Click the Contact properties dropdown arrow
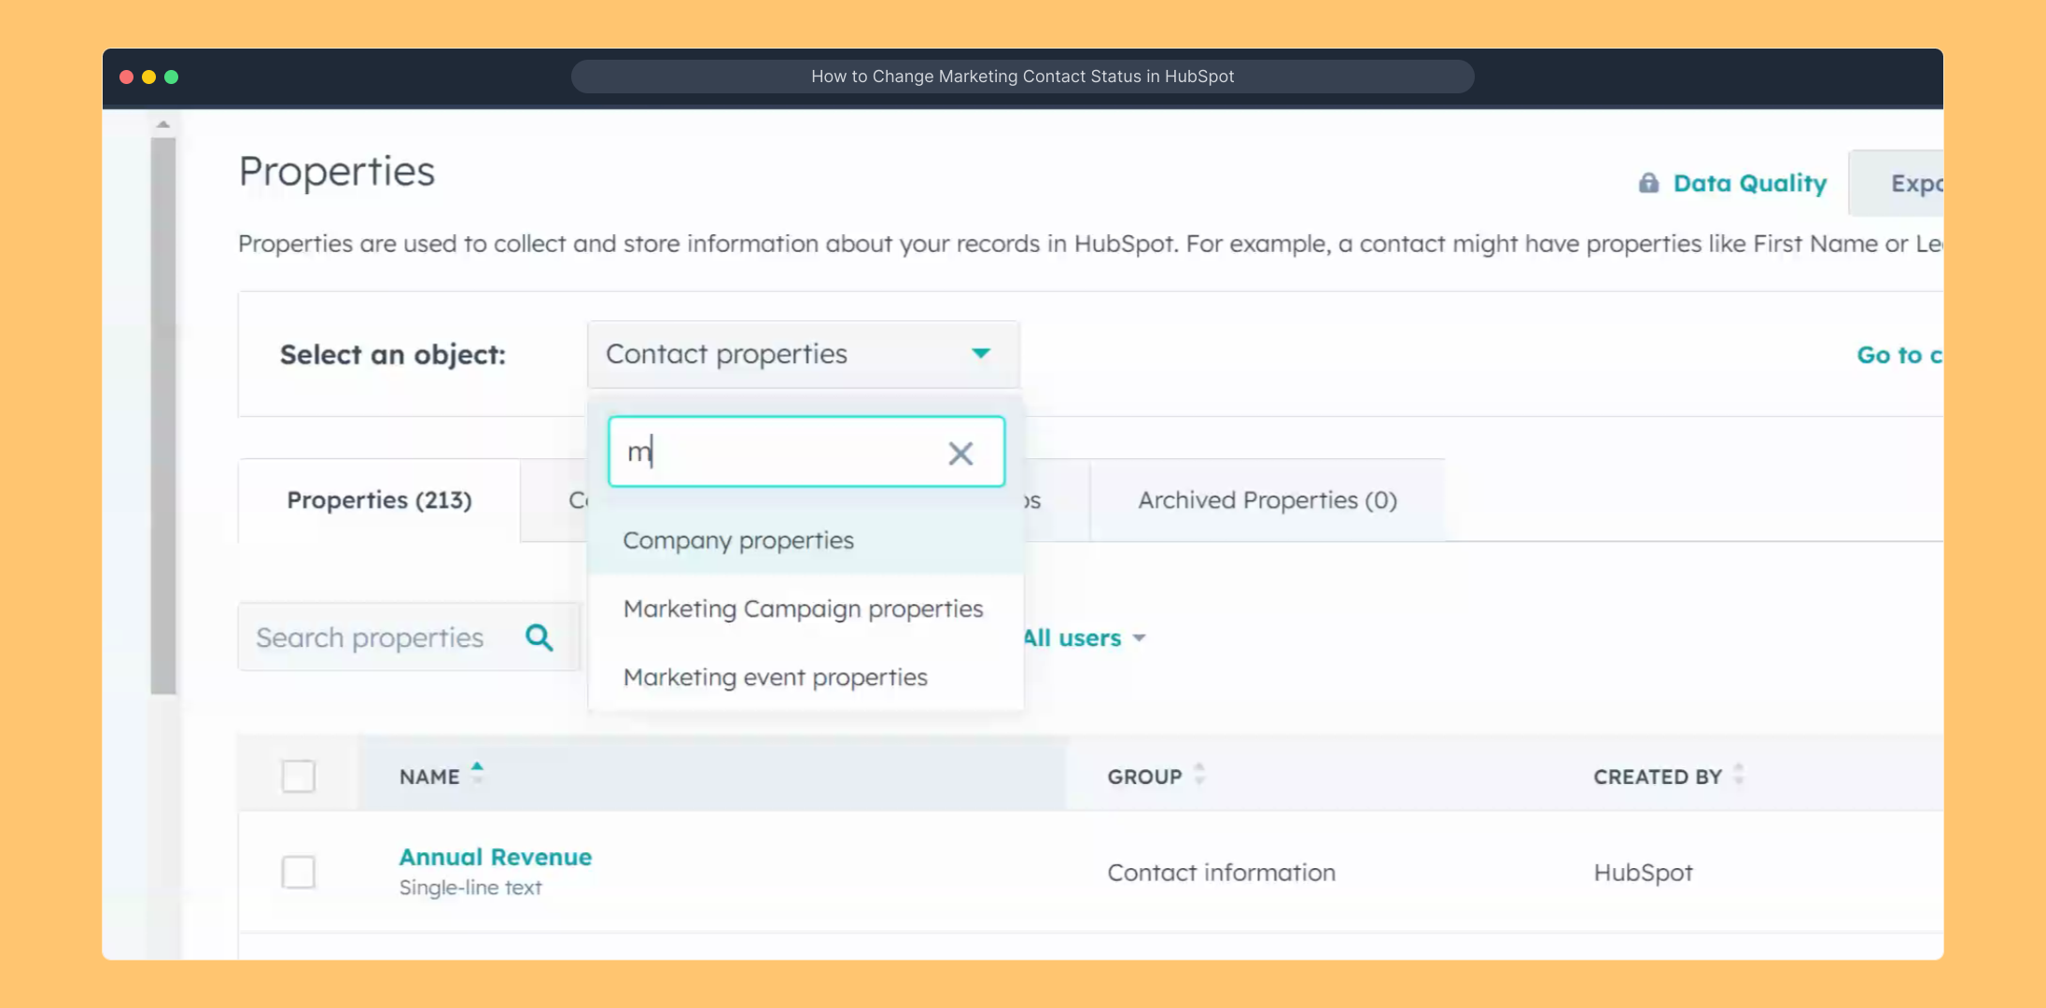2046x1008 pixels. pos(980,354)
